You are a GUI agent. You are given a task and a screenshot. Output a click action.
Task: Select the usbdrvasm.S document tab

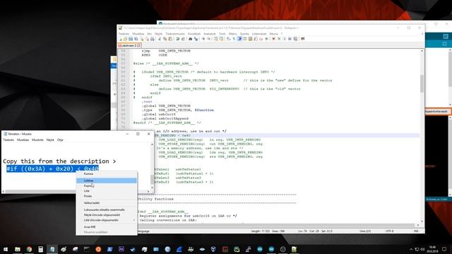129,45
